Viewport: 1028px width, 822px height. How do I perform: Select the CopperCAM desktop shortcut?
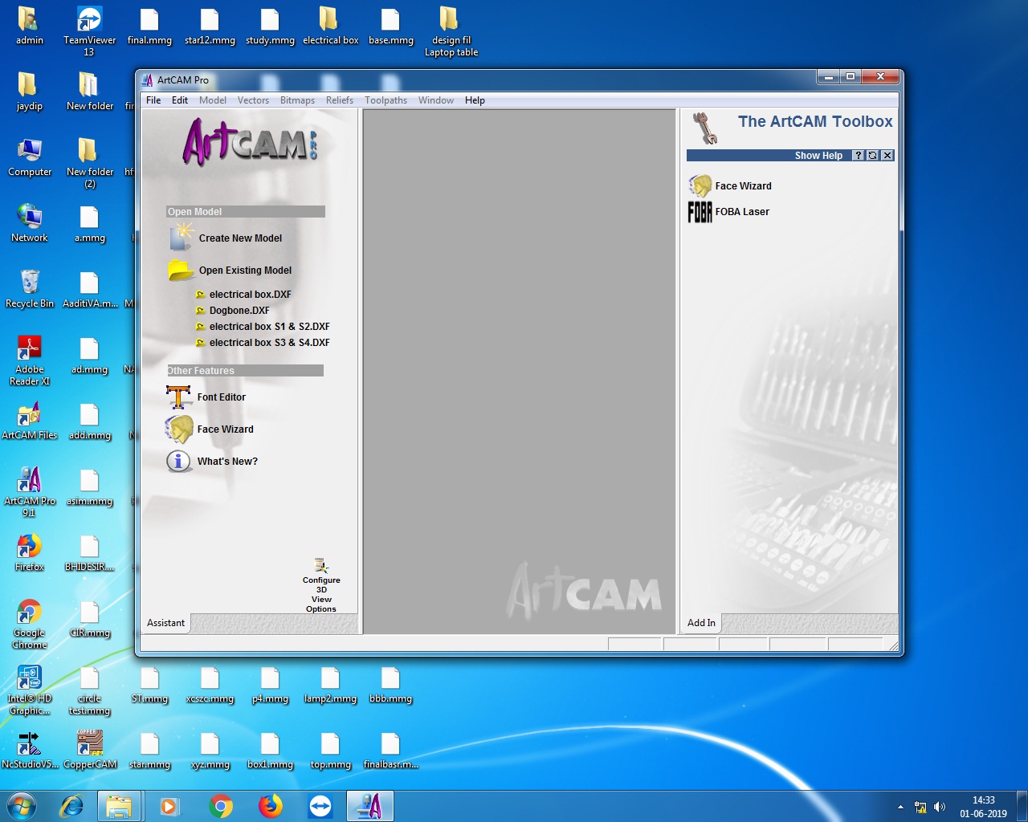90,749
